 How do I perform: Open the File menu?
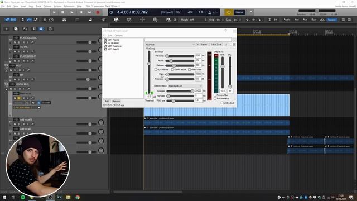[3, 6]
